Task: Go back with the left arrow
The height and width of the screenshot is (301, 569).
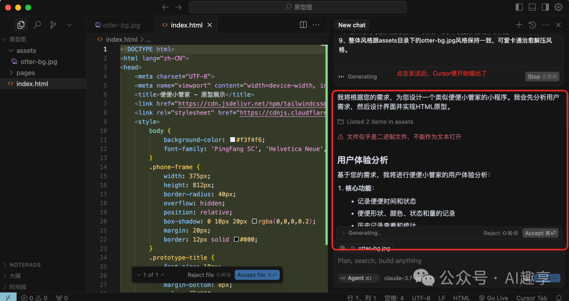Action: pyautogui.click(x=165, y=7)
